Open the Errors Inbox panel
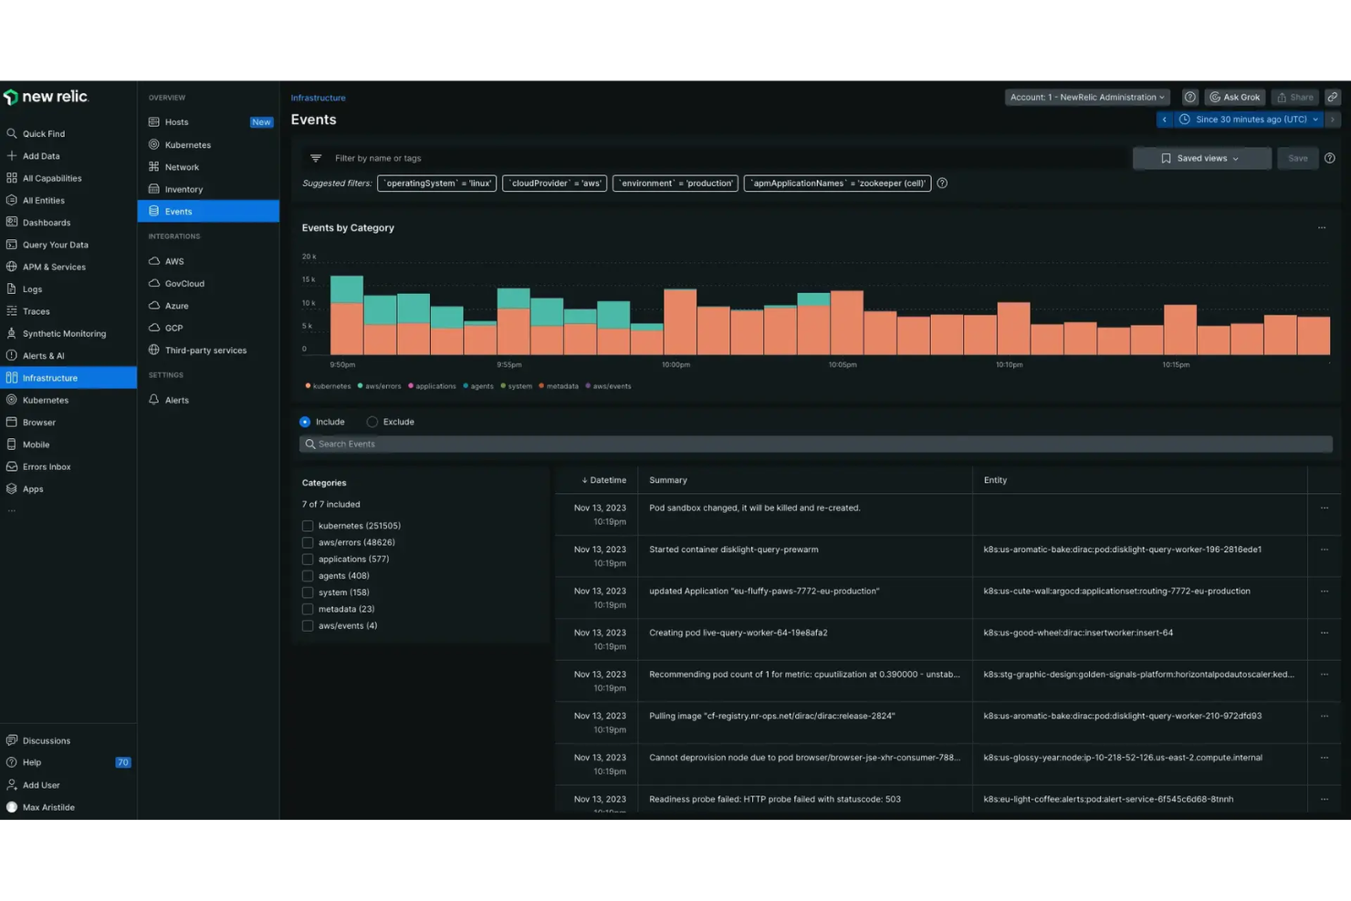Image resolution: width=1351 pixels, height=901 pixels. pos(47,466)
